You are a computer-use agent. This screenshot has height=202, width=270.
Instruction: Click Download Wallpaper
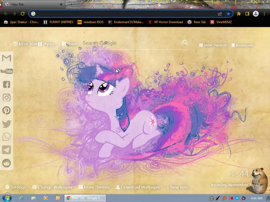click(138, 187)
